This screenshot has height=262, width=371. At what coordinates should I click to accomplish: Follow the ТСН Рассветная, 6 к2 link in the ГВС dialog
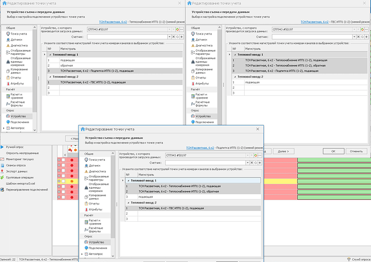tap(315, 22)
